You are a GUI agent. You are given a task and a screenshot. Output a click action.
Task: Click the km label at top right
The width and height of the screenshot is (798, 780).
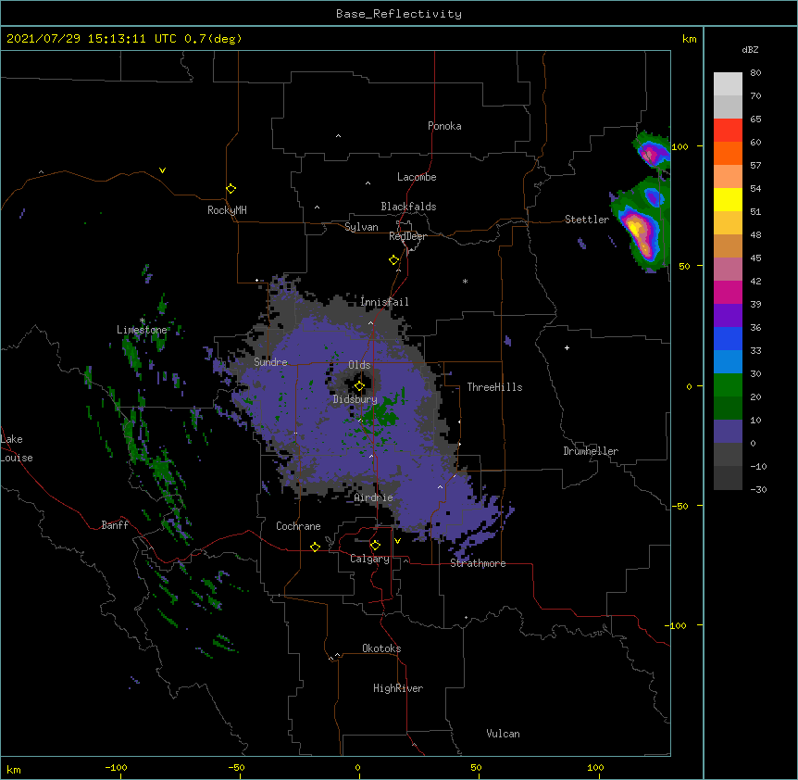(x=689, y=39)
